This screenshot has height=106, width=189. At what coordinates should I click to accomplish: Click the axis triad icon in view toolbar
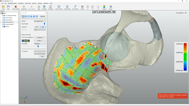[114, 12]
